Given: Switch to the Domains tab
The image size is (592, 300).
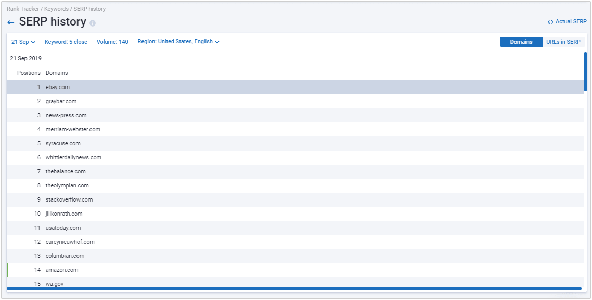Looking at the screenshot, I should [x=521, y=42].
